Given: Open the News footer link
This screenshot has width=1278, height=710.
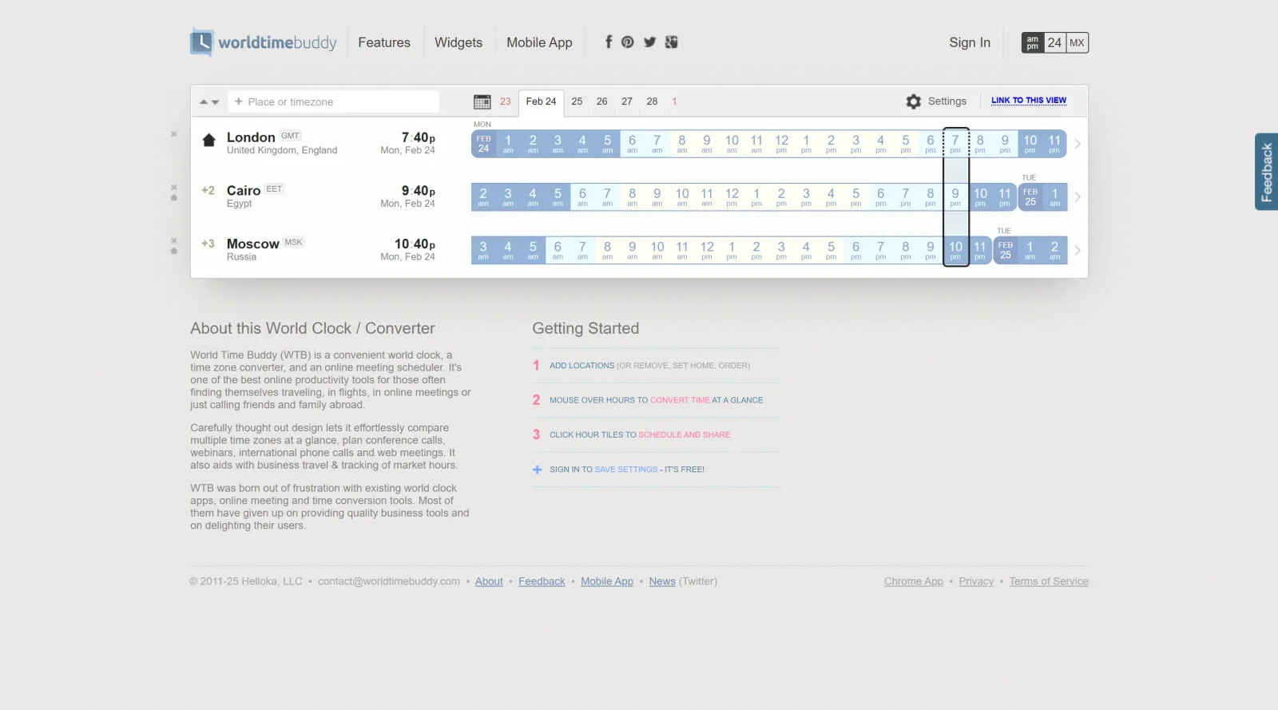Looking at the screenshot, I should pos(662,581).
